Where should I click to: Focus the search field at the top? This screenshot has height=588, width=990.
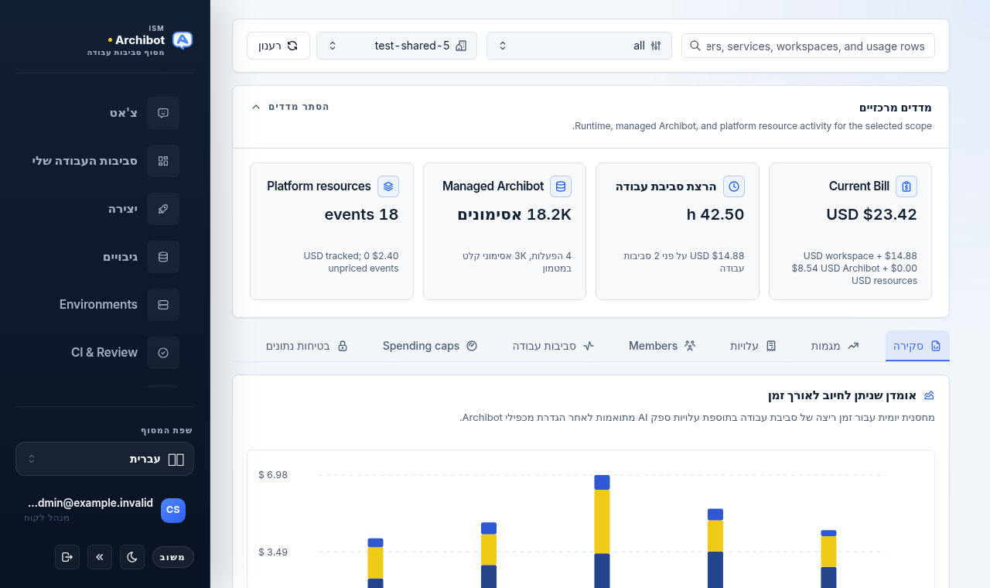[x=808, y=46]
